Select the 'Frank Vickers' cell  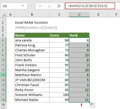tap(32, 65)
